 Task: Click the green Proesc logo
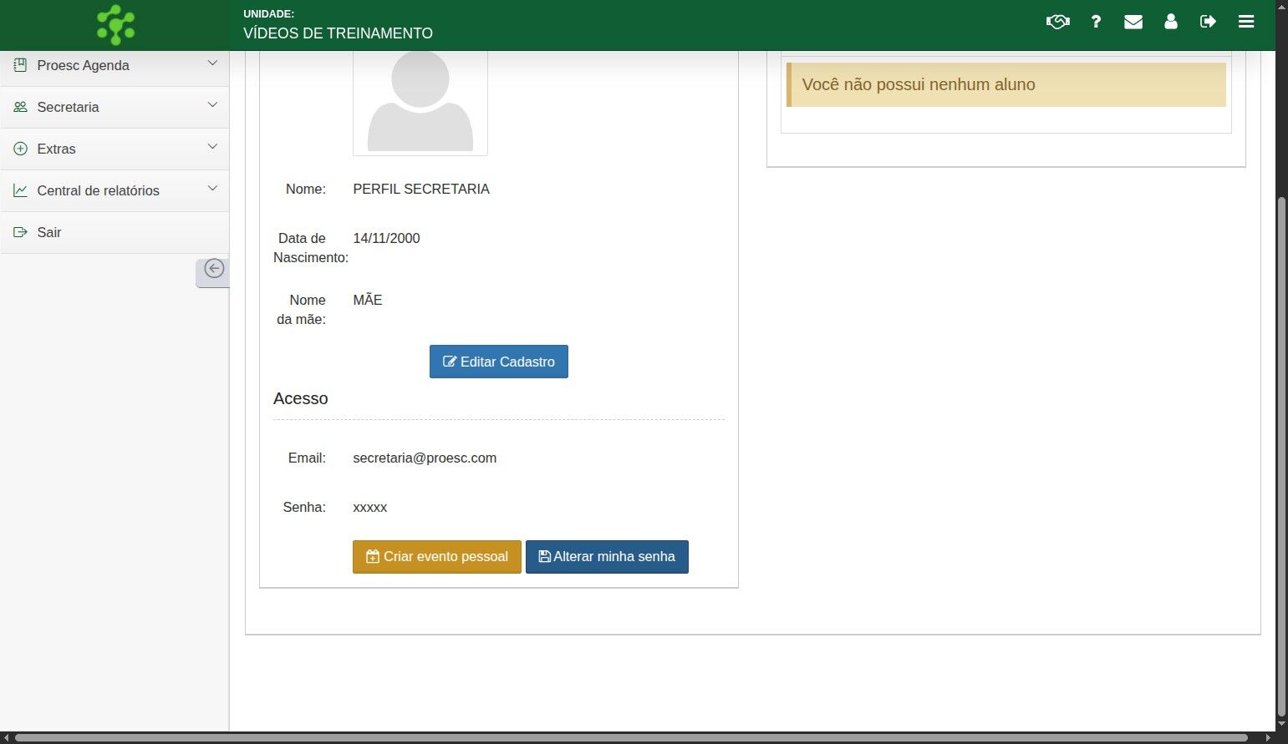pyautogui.click(x=115, y=25)
